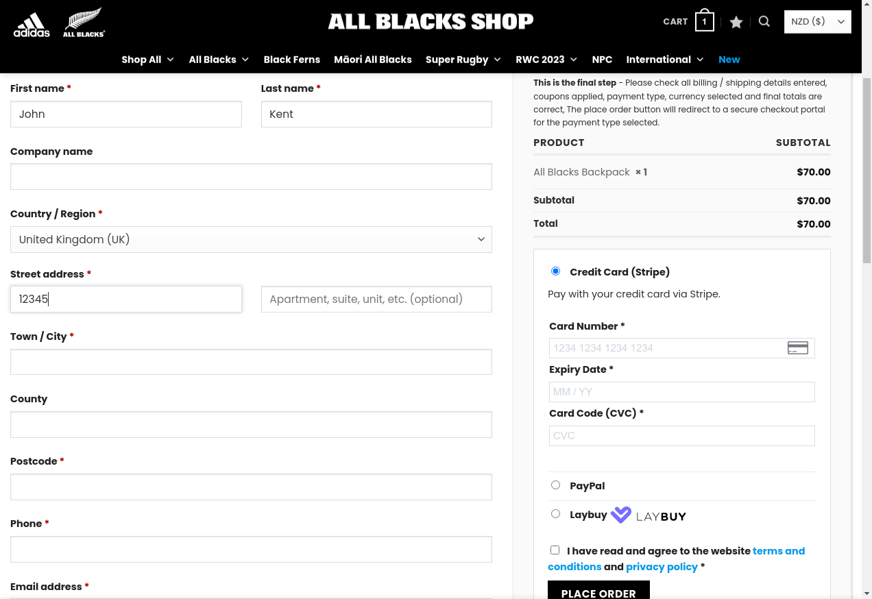Image resolution: width=872 pixels, height=599 pixels.
Task: Click the Phone field
Action: [x=251, y=549]
